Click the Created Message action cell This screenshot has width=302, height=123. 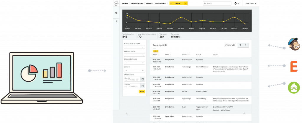pos(202,67)
